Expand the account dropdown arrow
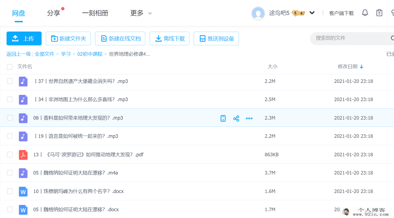The image size is (394, 218). [312, 13]
